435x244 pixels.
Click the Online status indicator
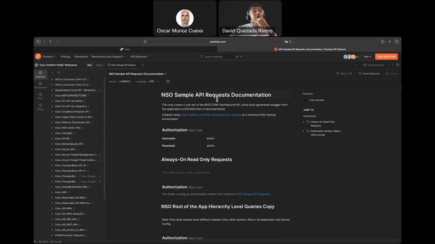click(x=43, y=242)
